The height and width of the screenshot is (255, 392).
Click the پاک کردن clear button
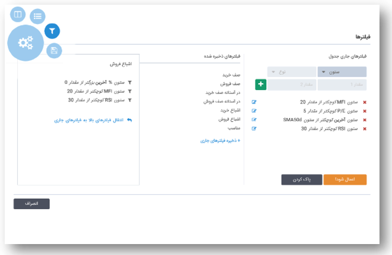coord(302,180)
